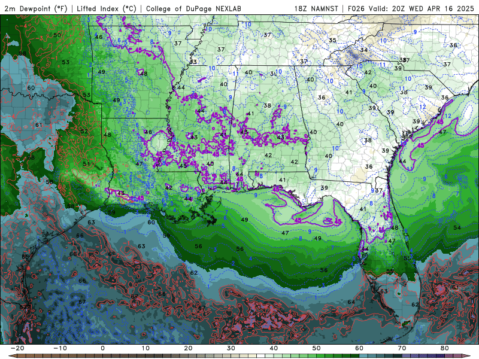The width and height of the screenshot is (479, 359).
Task: Click the black "50" dewpoint value on the map
Action: point(57,35)
